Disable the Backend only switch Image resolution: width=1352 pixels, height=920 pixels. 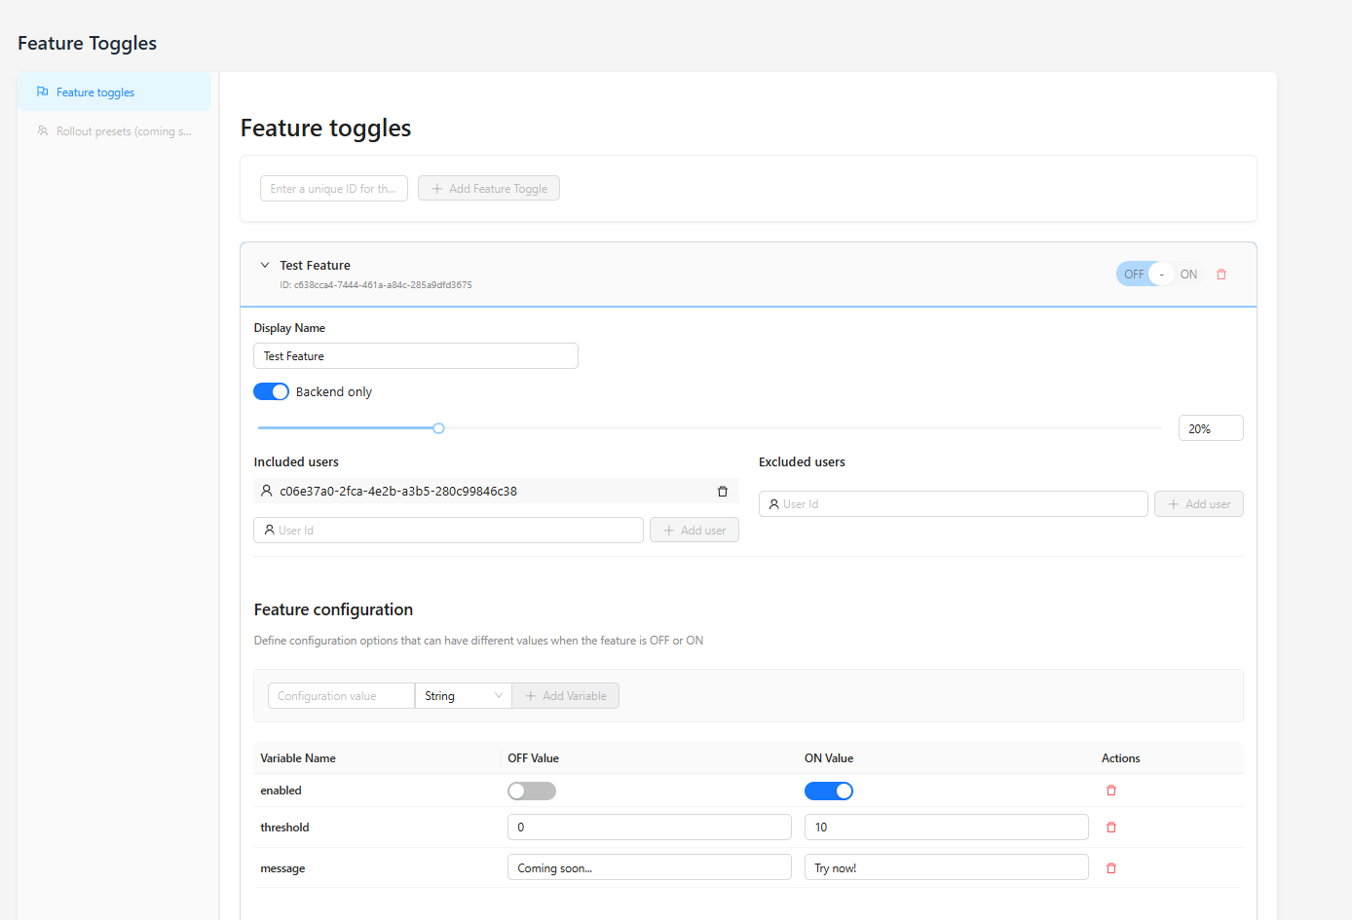click(x=271, y=390)
